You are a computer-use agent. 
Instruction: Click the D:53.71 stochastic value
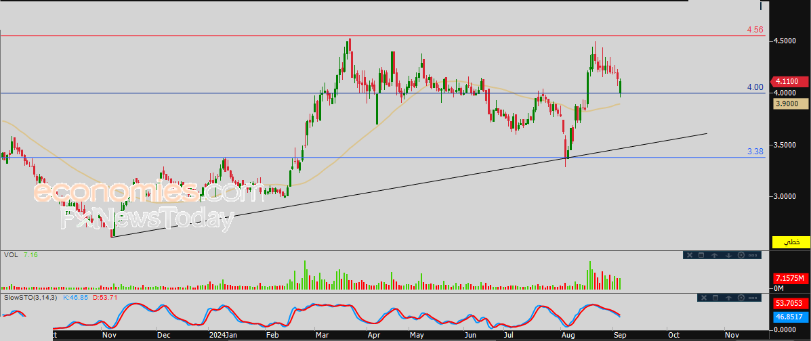[x=105, y=298]
